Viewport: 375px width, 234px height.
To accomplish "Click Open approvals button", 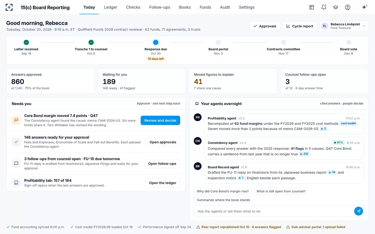I will click(163, 142).
